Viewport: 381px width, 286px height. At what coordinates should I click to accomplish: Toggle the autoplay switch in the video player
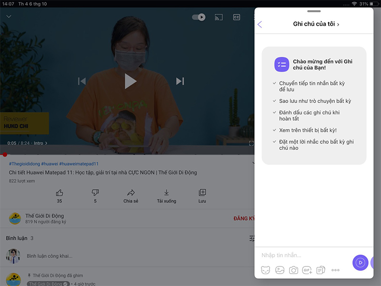click(x=199, y=17)
